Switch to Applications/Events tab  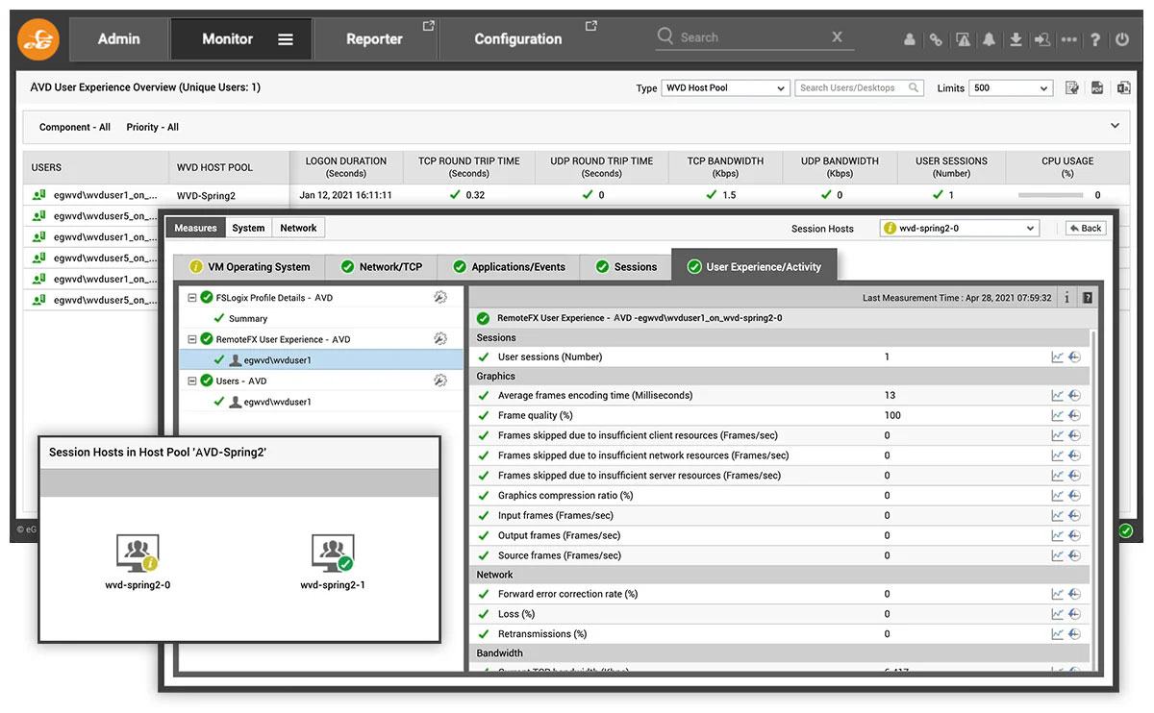point(510,266)
